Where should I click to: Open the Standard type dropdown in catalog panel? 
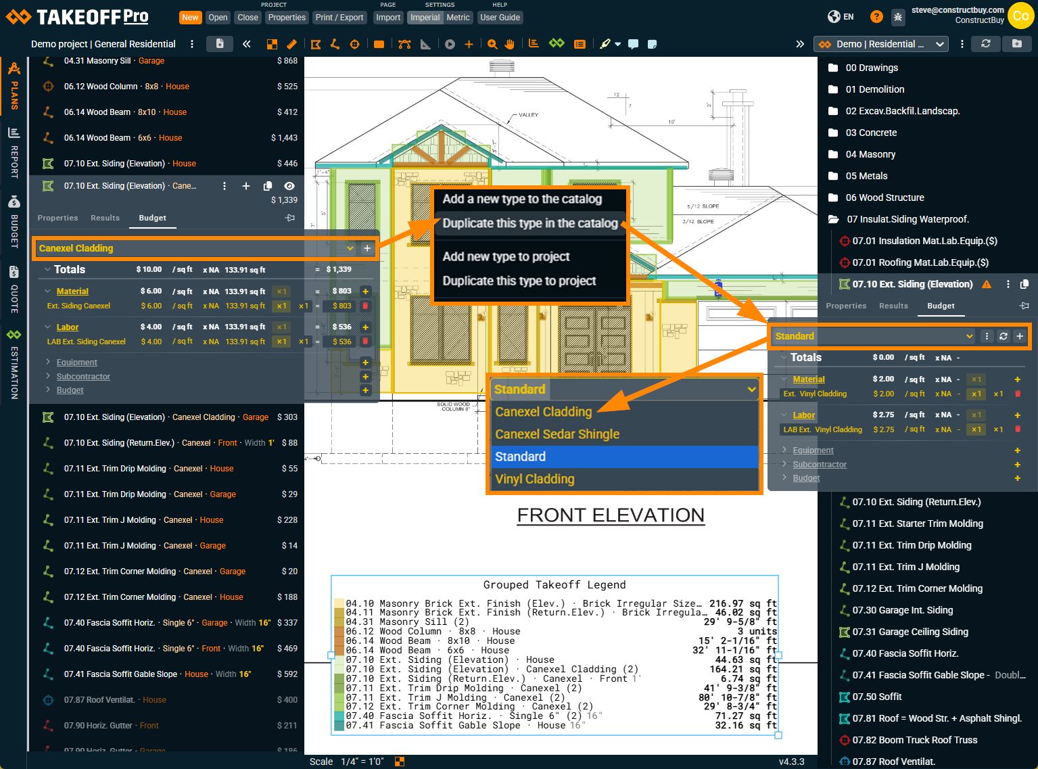874,336
